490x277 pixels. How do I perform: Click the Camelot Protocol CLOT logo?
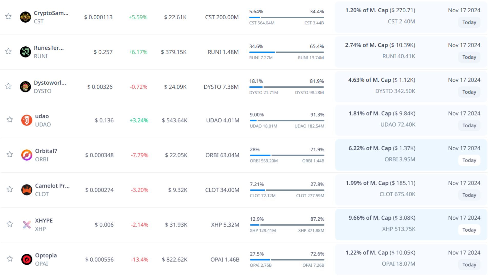27,190
